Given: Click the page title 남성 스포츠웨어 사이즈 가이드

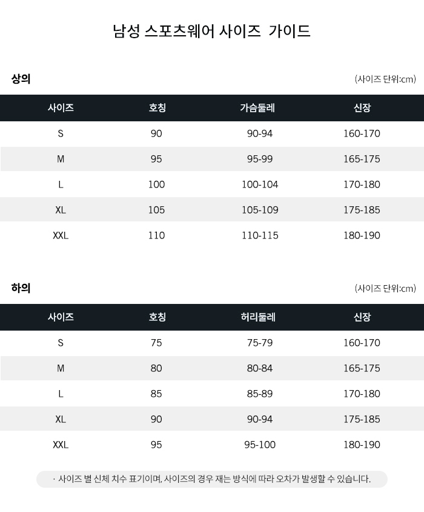Looking at the screenshot, I should tap(211, 31).
